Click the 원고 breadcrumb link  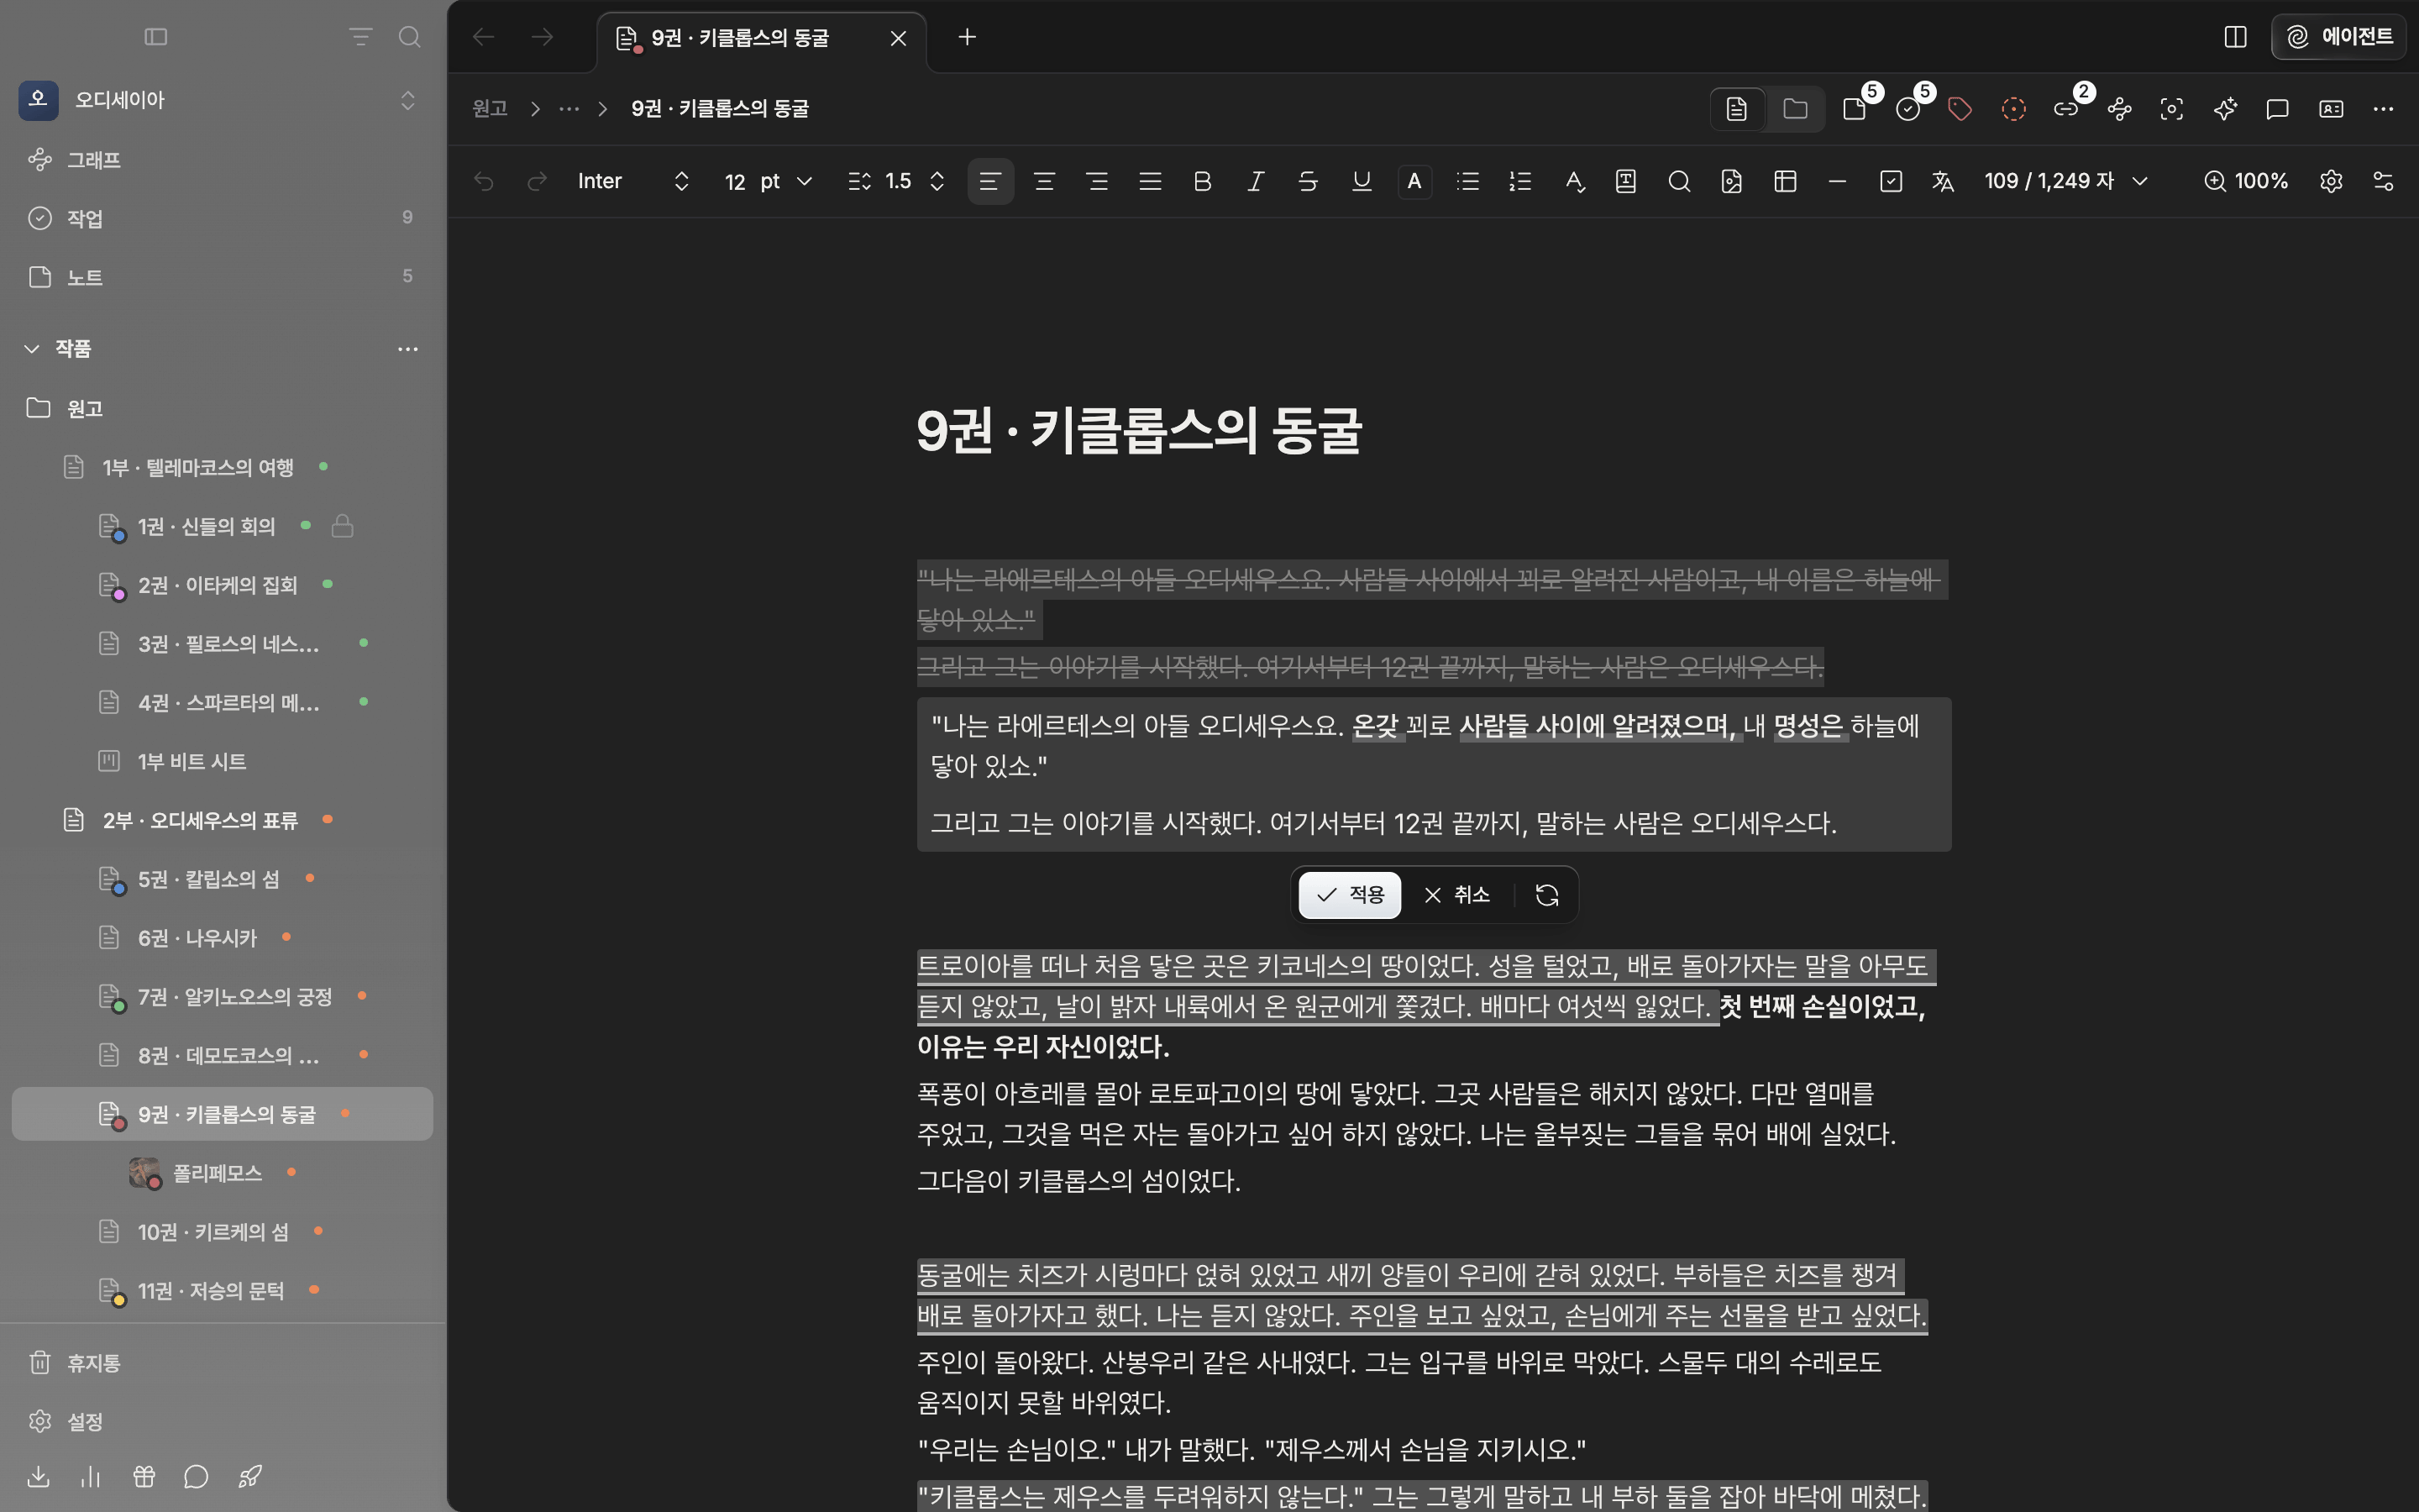(x=490, y=109)
